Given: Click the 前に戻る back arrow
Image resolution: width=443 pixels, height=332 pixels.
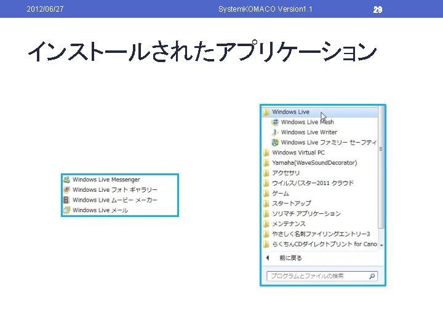Looking at the screenshot, I should point(268,258).
